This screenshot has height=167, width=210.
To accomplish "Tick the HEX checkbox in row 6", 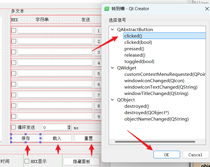I will pos(14,84).
